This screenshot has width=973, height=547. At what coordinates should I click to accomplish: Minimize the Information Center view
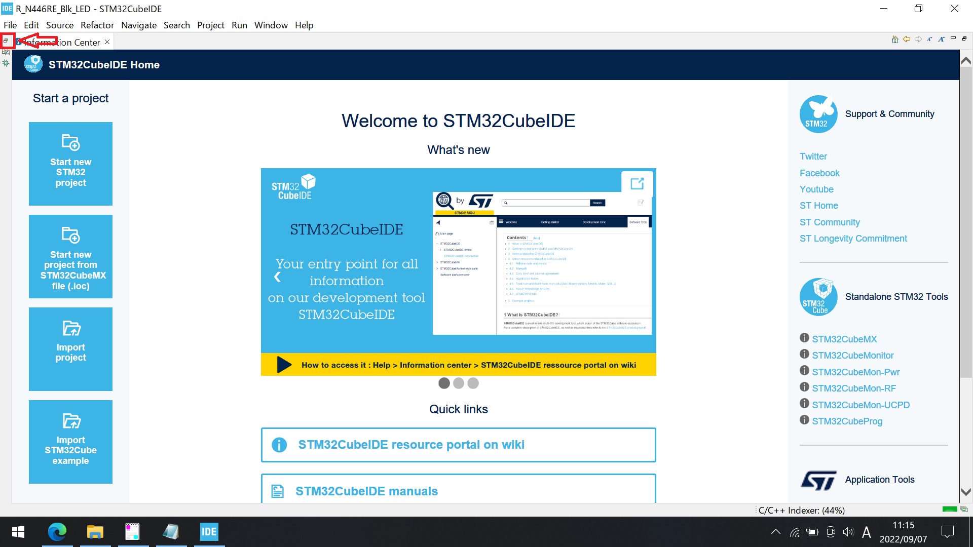953,38
